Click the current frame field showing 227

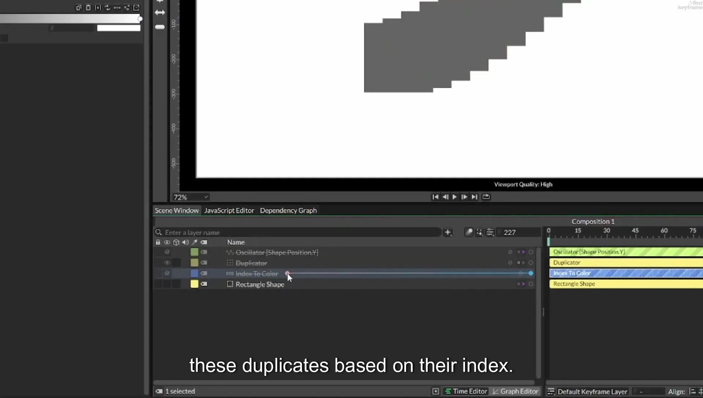pos(518,232)
